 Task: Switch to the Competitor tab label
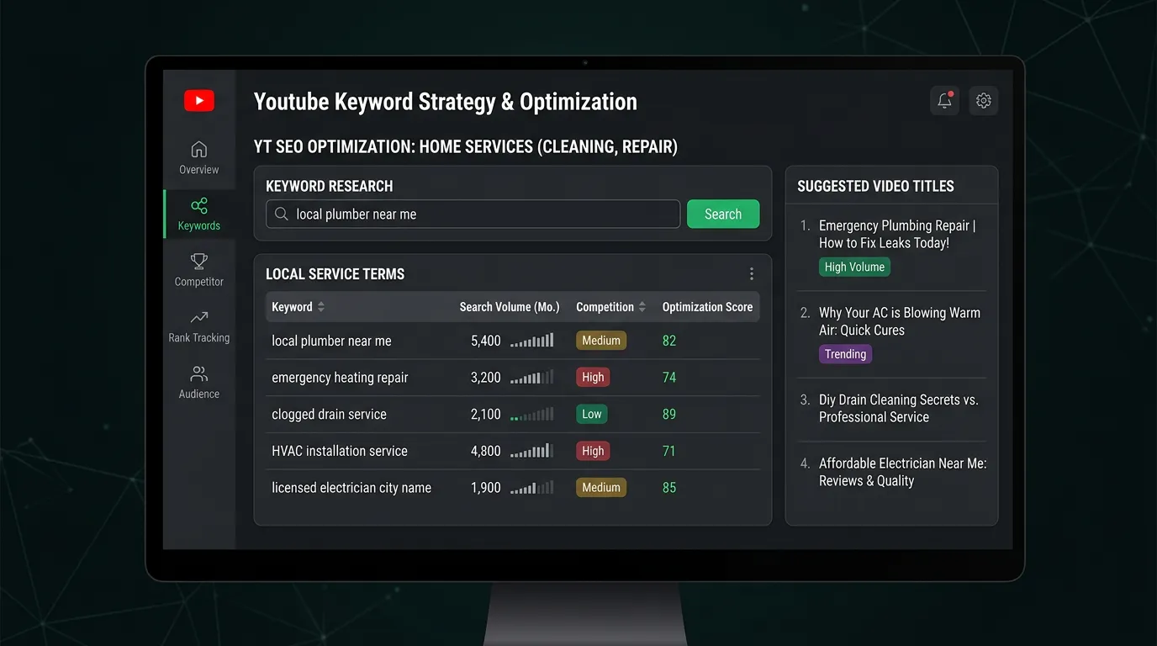[199, 282]
